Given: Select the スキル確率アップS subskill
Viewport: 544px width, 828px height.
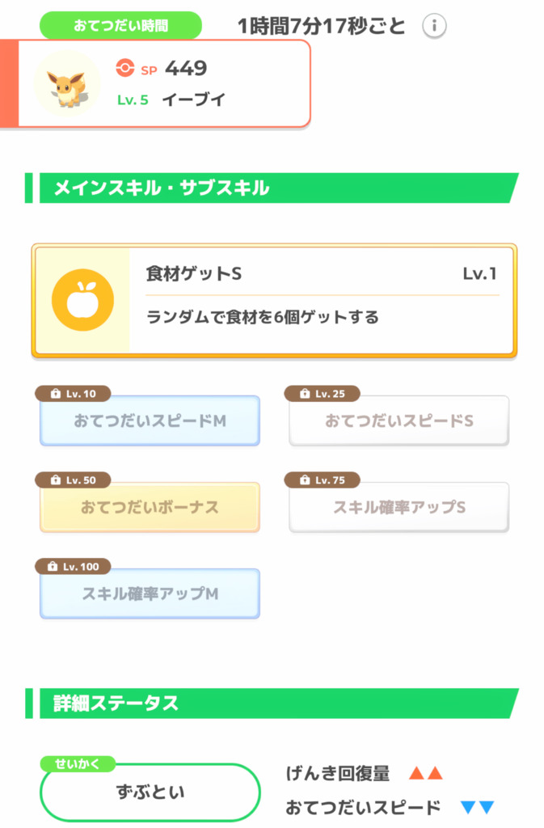Looking at the screenshot, I should tap(398, 508).
